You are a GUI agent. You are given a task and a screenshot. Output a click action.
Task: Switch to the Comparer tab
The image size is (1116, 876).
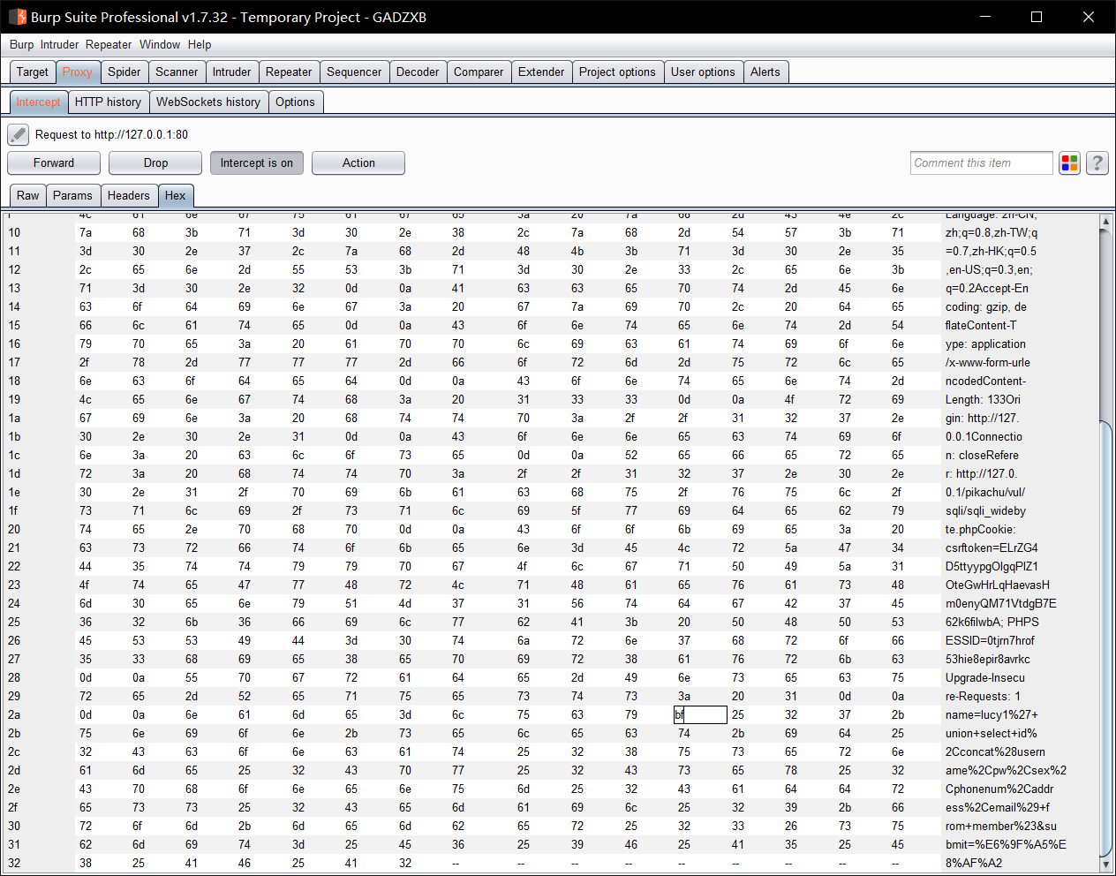tap(479, 72)
